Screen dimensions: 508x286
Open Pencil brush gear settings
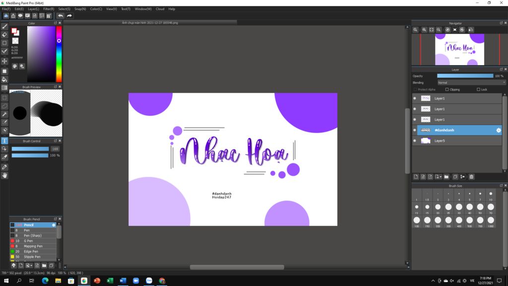tap(54, 225)
